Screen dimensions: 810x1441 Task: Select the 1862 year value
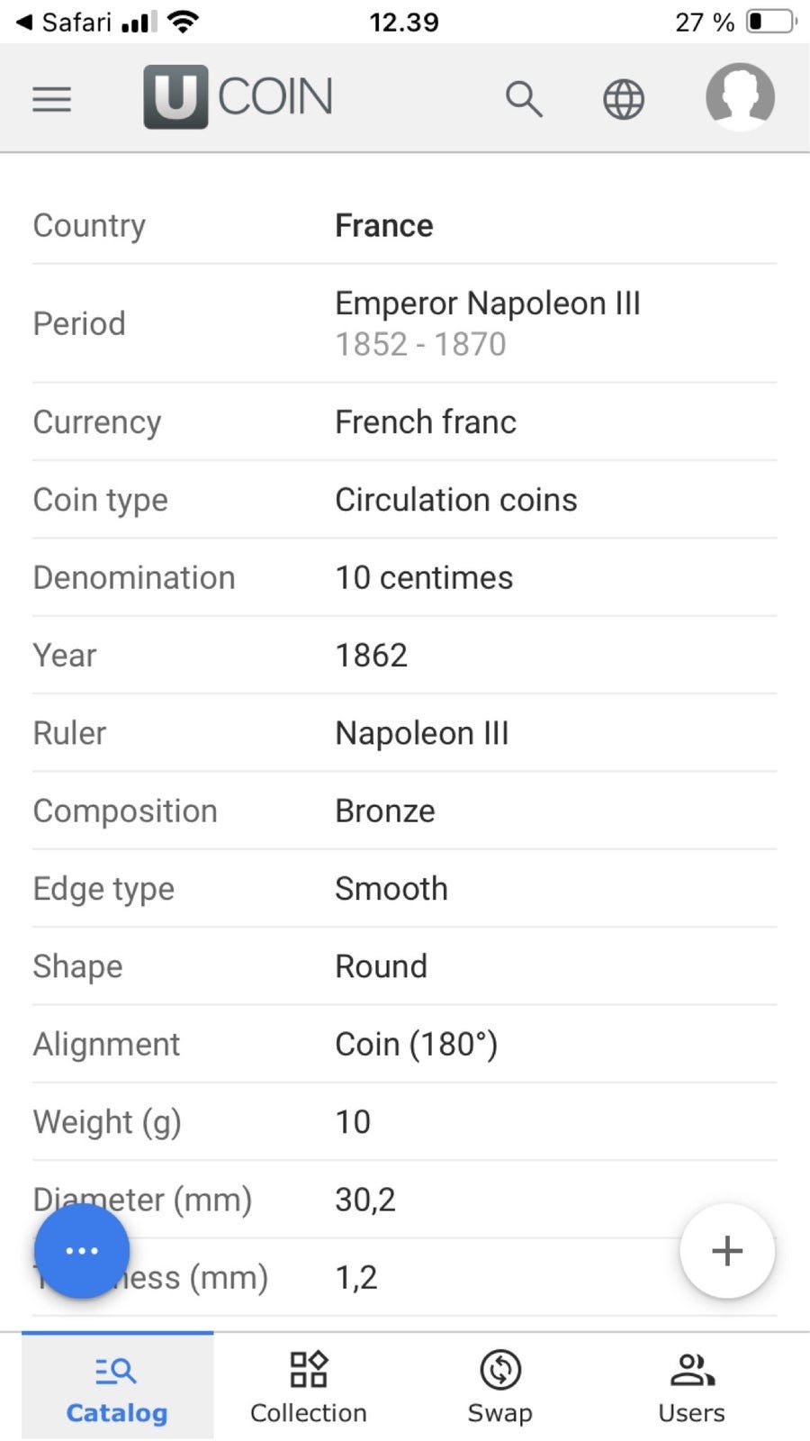click(x=372, y=655)
